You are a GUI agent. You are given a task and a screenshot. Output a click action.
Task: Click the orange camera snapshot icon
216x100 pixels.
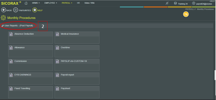coord(186,14)
